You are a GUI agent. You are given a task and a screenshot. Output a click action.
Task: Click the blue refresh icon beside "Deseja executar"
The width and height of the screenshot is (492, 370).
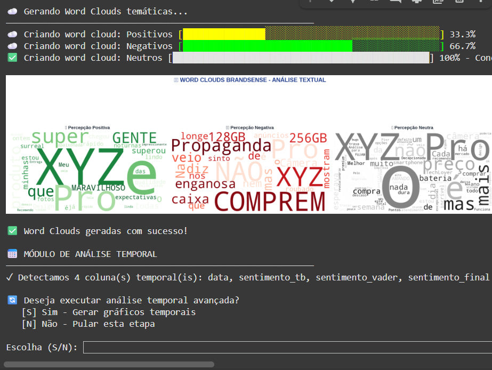[12, 300]
